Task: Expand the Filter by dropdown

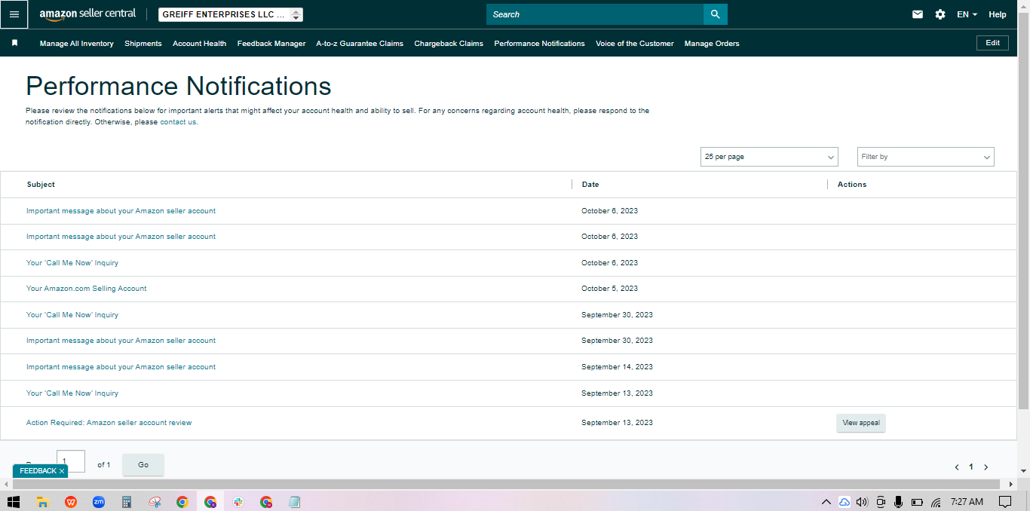Action: pyautogui.click(x=926, y=157)
